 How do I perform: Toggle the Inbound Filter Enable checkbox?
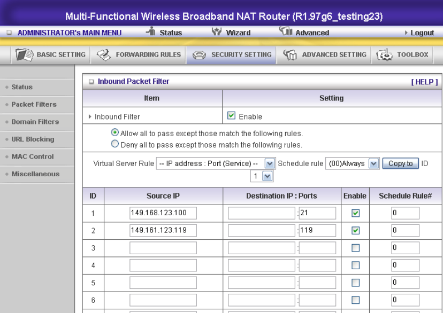click(x=231, y=116)
